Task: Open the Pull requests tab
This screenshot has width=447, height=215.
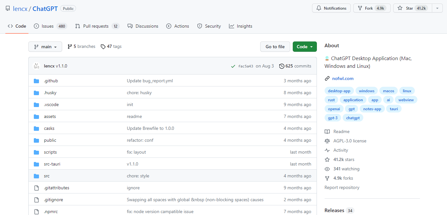Action: (x=97, y=26)
